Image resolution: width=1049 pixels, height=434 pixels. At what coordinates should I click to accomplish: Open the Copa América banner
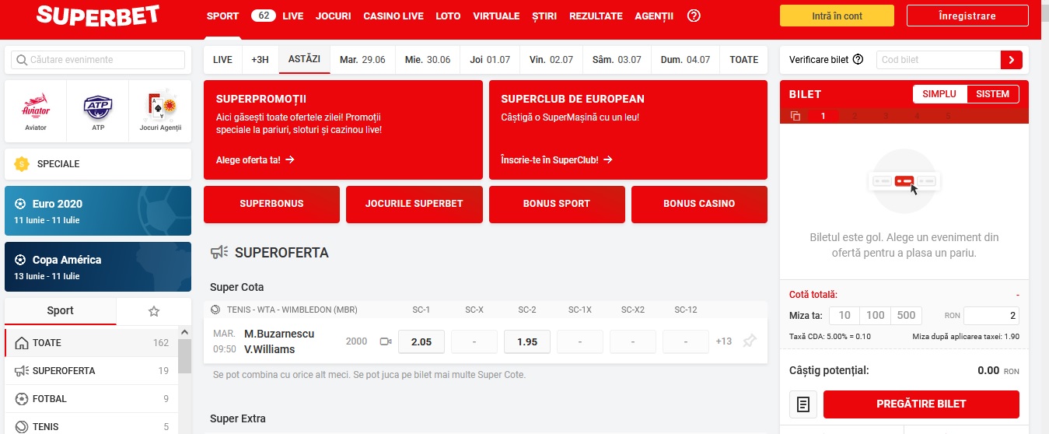click(x=98, y=267)
